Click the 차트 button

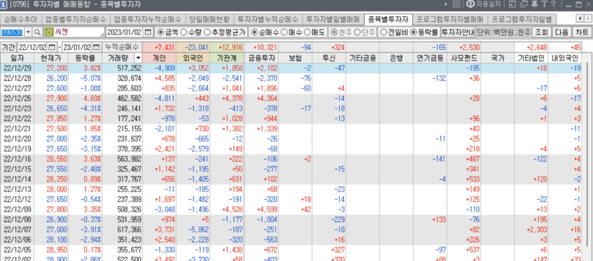tap(582, 32)
